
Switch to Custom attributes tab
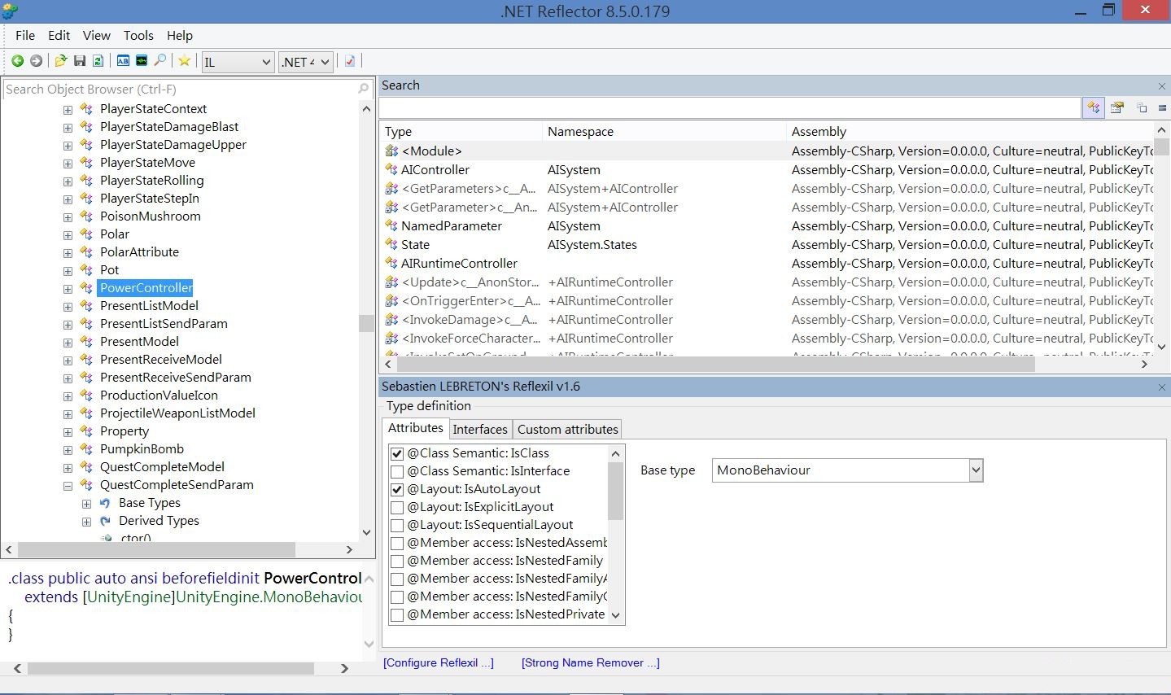pyautogui.click(x=568, y=429)
